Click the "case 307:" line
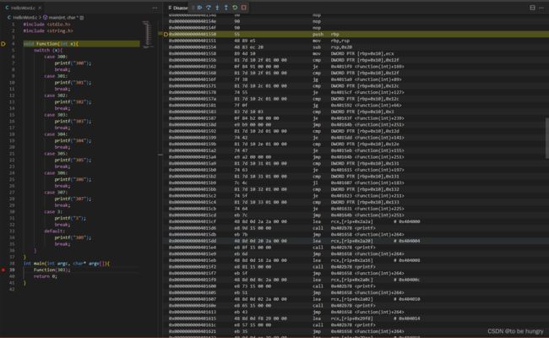Image resolution: width=549 pixels, height=338 pixels. point(56,193)
